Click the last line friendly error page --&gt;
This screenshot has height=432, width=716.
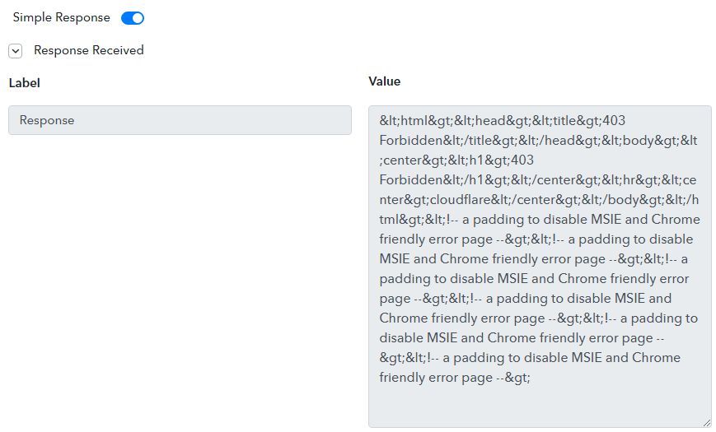(x=454, y=378)
